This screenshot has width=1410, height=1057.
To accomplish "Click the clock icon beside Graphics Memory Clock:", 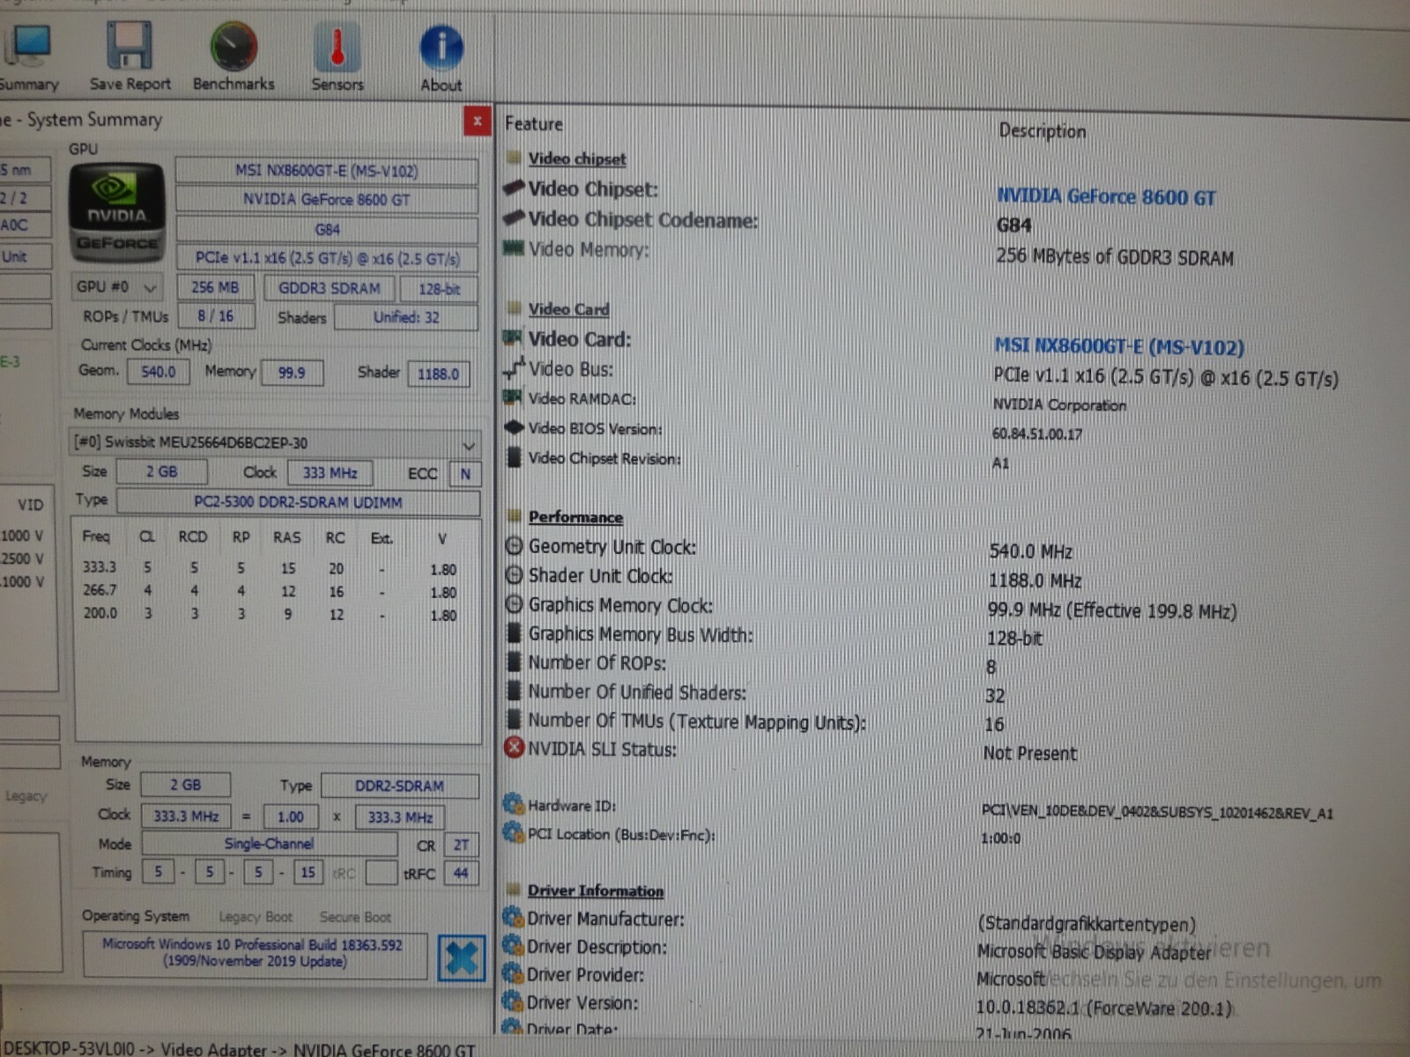I will click(515, 604).
